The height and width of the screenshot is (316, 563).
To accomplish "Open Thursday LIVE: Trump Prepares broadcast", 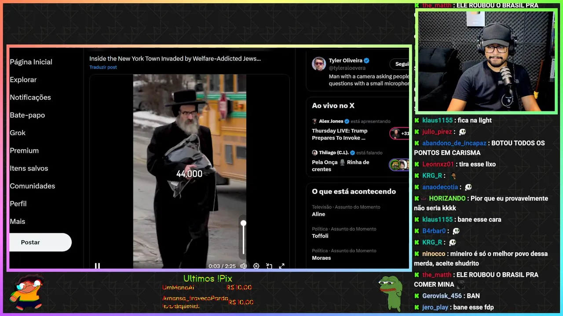I will click(x=340, y=134).
